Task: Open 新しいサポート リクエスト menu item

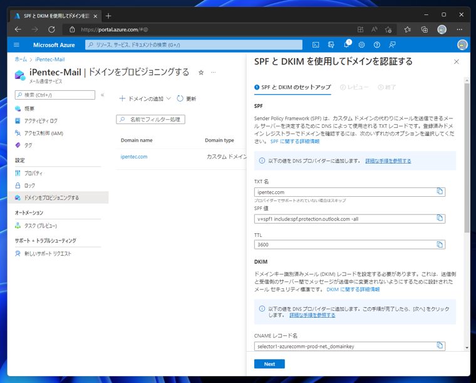Action: [48, 254]
